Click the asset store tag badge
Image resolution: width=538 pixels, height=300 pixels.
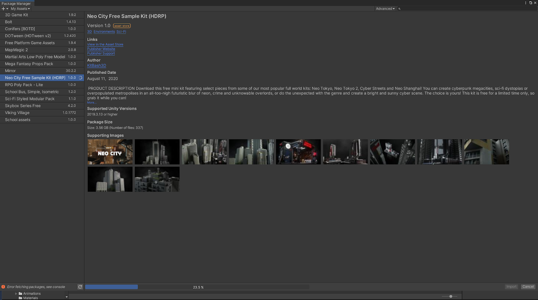[x=122, y=26]
